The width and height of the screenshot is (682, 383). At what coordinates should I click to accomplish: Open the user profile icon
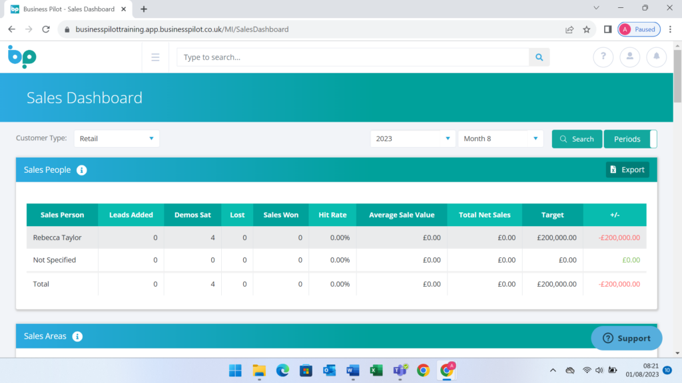pyautogui.click(x=630, y=57)
